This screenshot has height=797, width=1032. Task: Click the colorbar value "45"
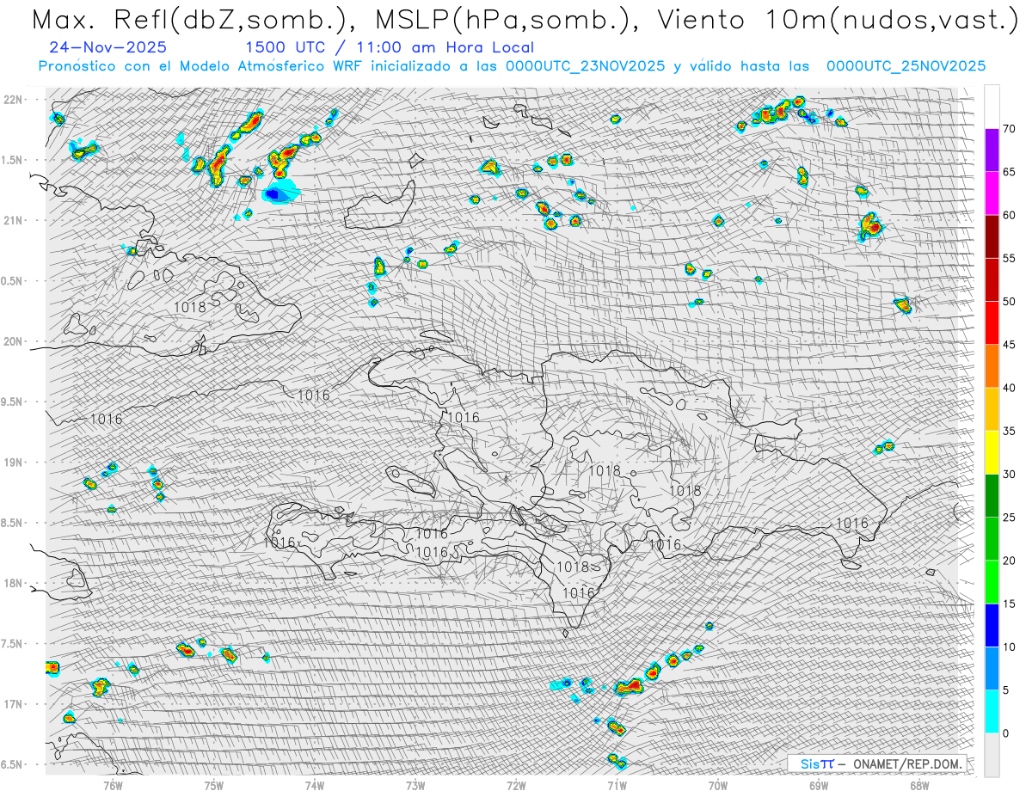click(x=1010, y=345)
